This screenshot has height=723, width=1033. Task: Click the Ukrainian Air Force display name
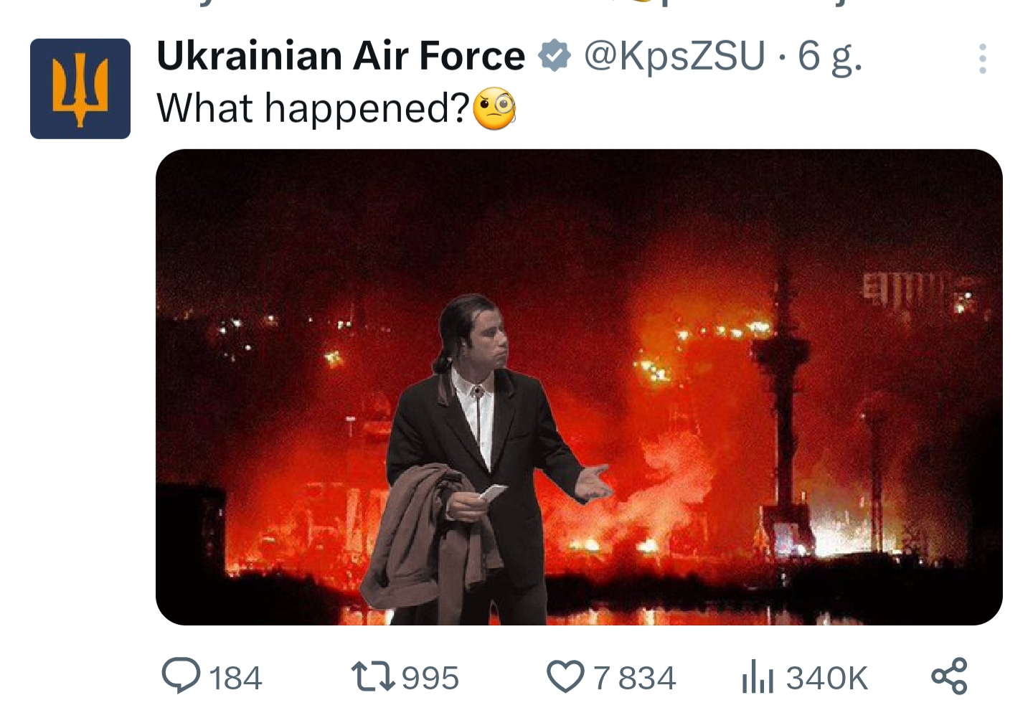(341, 56)
